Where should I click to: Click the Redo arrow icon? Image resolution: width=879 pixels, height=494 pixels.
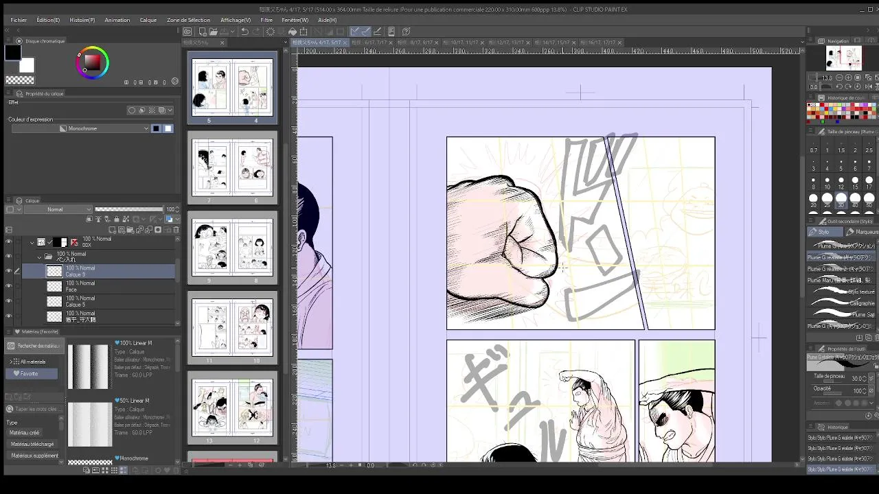(256, 32)
